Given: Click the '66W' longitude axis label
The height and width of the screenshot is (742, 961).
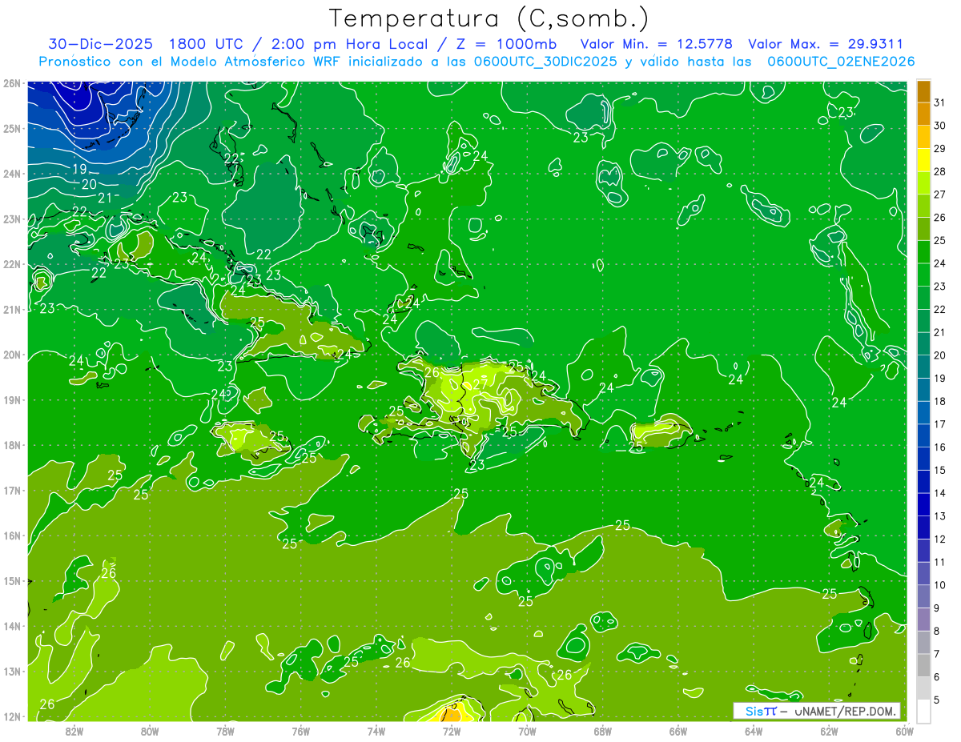Looking at the screenshot, I should click(x=678, y=730).
